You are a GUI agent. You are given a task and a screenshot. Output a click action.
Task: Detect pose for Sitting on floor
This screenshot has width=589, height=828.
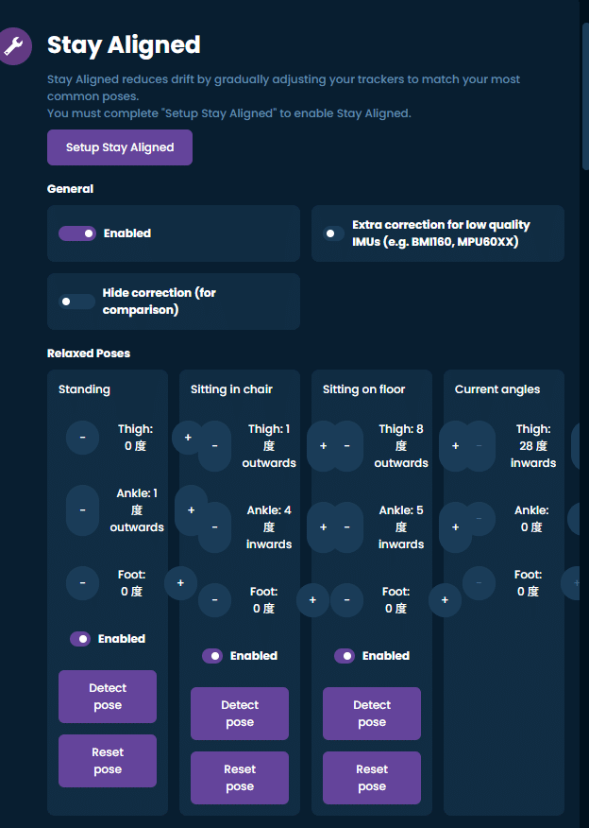point(372,714)
